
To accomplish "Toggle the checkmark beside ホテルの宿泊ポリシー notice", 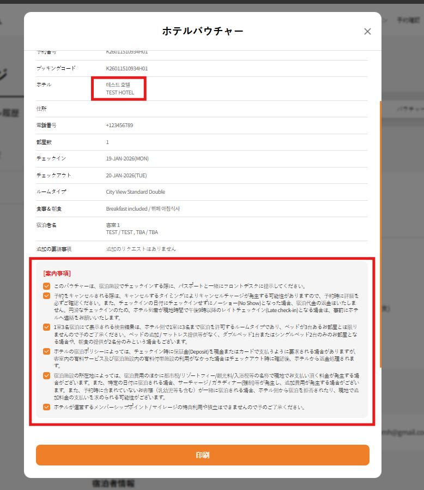I will 46,351.
